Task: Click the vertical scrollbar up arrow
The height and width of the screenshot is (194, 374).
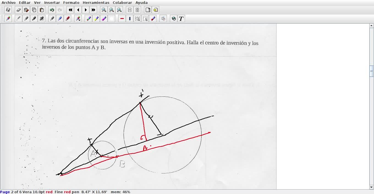Action: (x=372, y=26)
